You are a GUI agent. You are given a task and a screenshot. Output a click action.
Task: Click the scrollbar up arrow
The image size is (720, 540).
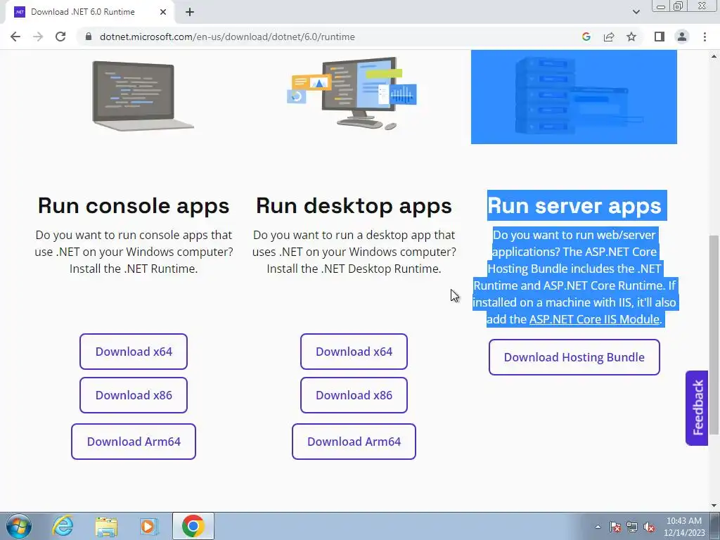tap(714, 56)
